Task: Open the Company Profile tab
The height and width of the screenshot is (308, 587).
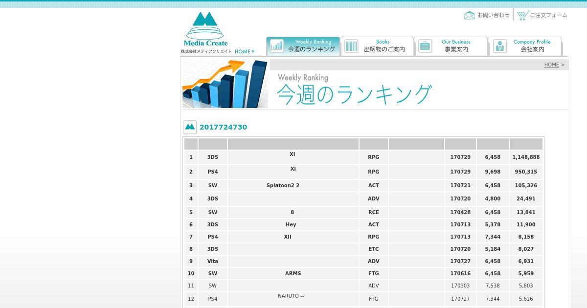Action: pyautogui.click(x=525, y=46)
